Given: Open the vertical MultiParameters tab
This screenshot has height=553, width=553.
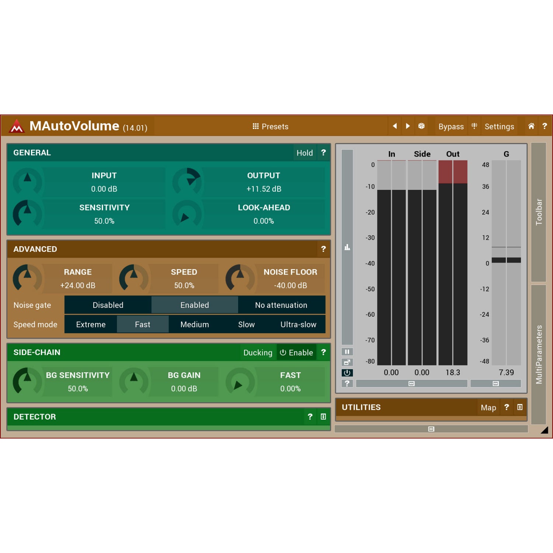Looking at the screenshot, I should [539, 354].
